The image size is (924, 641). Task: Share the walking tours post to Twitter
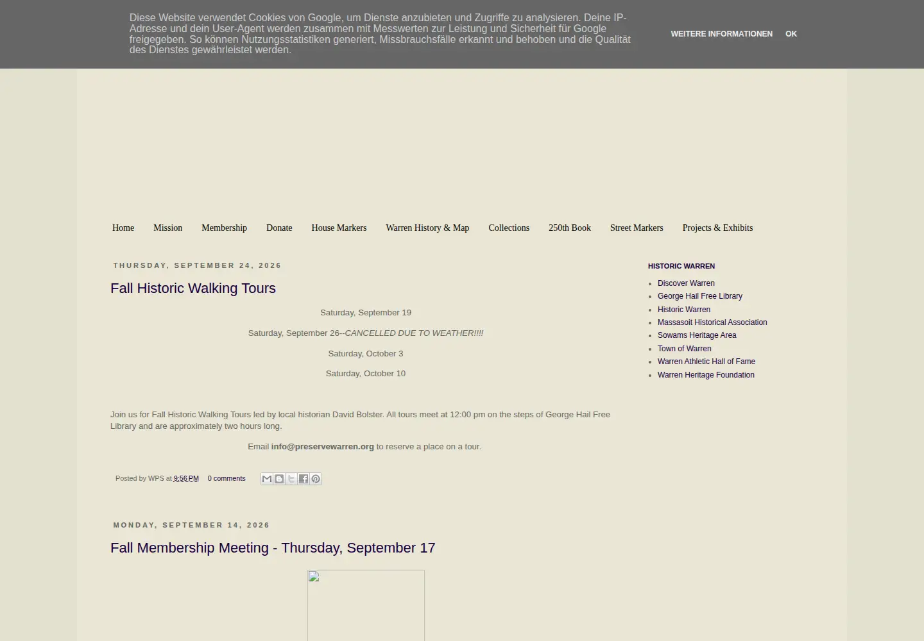[291, 479]
